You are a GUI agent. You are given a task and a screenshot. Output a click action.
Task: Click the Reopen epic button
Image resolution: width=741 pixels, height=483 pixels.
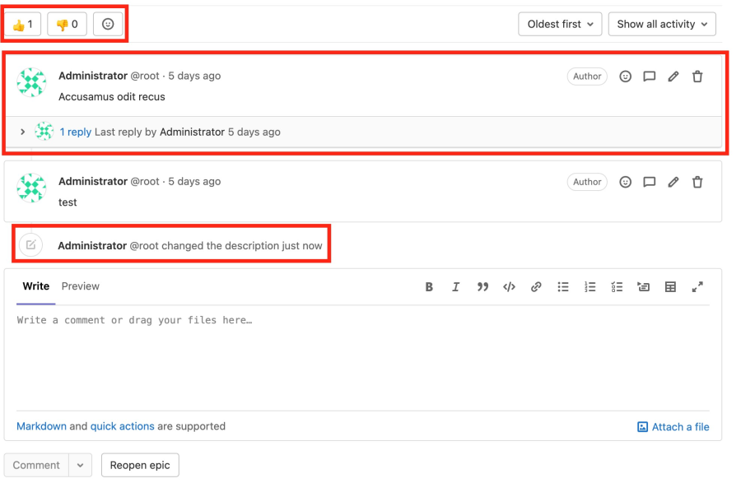point(140,465)
